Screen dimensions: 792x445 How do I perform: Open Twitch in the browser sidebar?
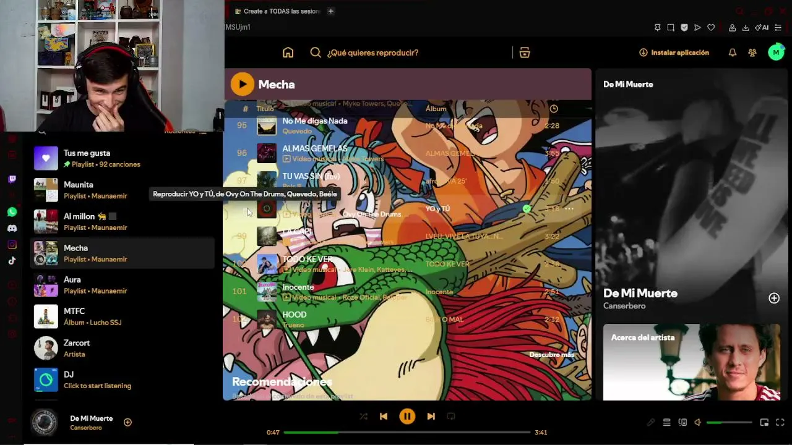(x=12, y=179)
